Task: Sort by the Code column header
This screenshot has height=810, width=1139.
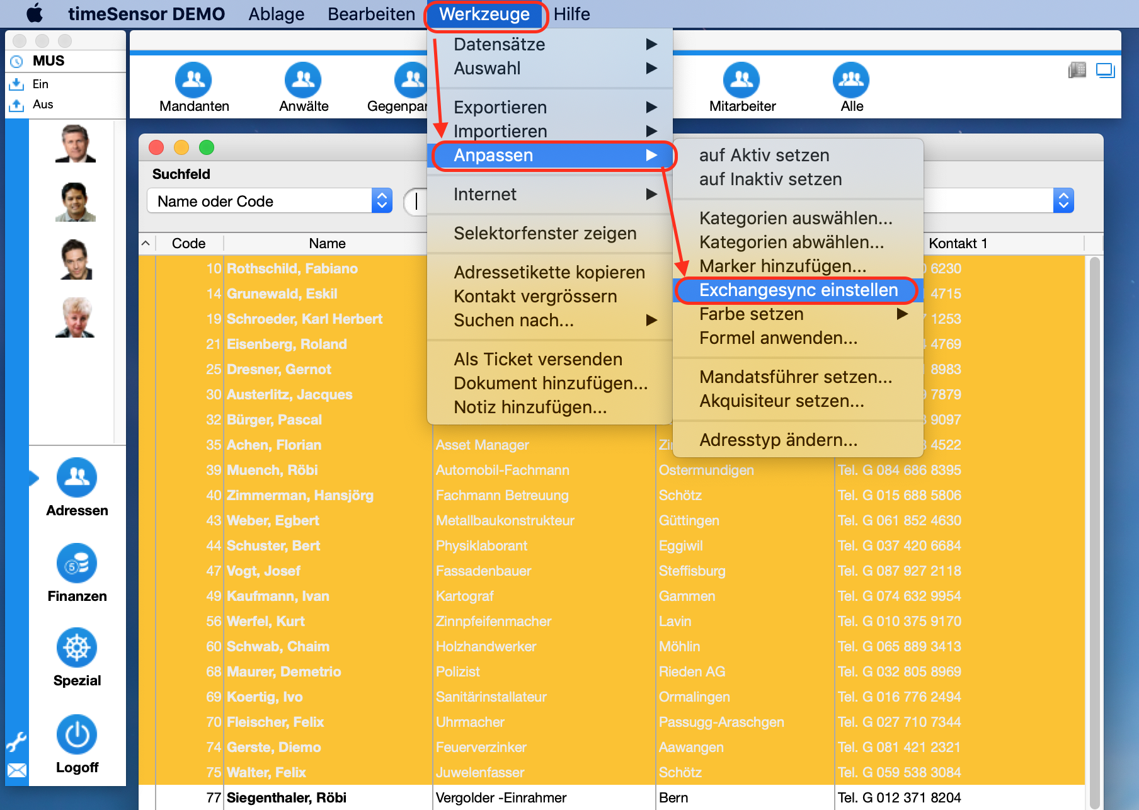Action: click(188, 243)
